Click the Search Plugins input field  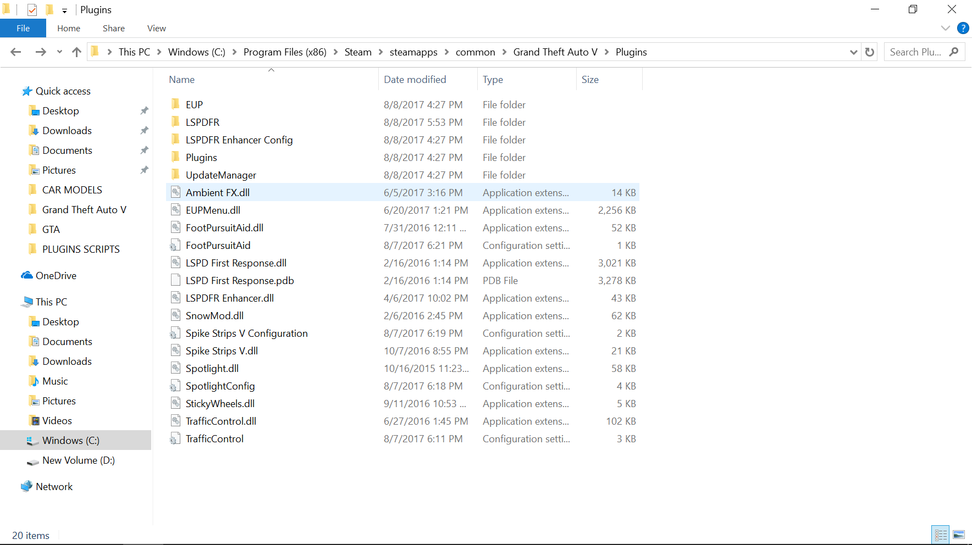(916, 52)
